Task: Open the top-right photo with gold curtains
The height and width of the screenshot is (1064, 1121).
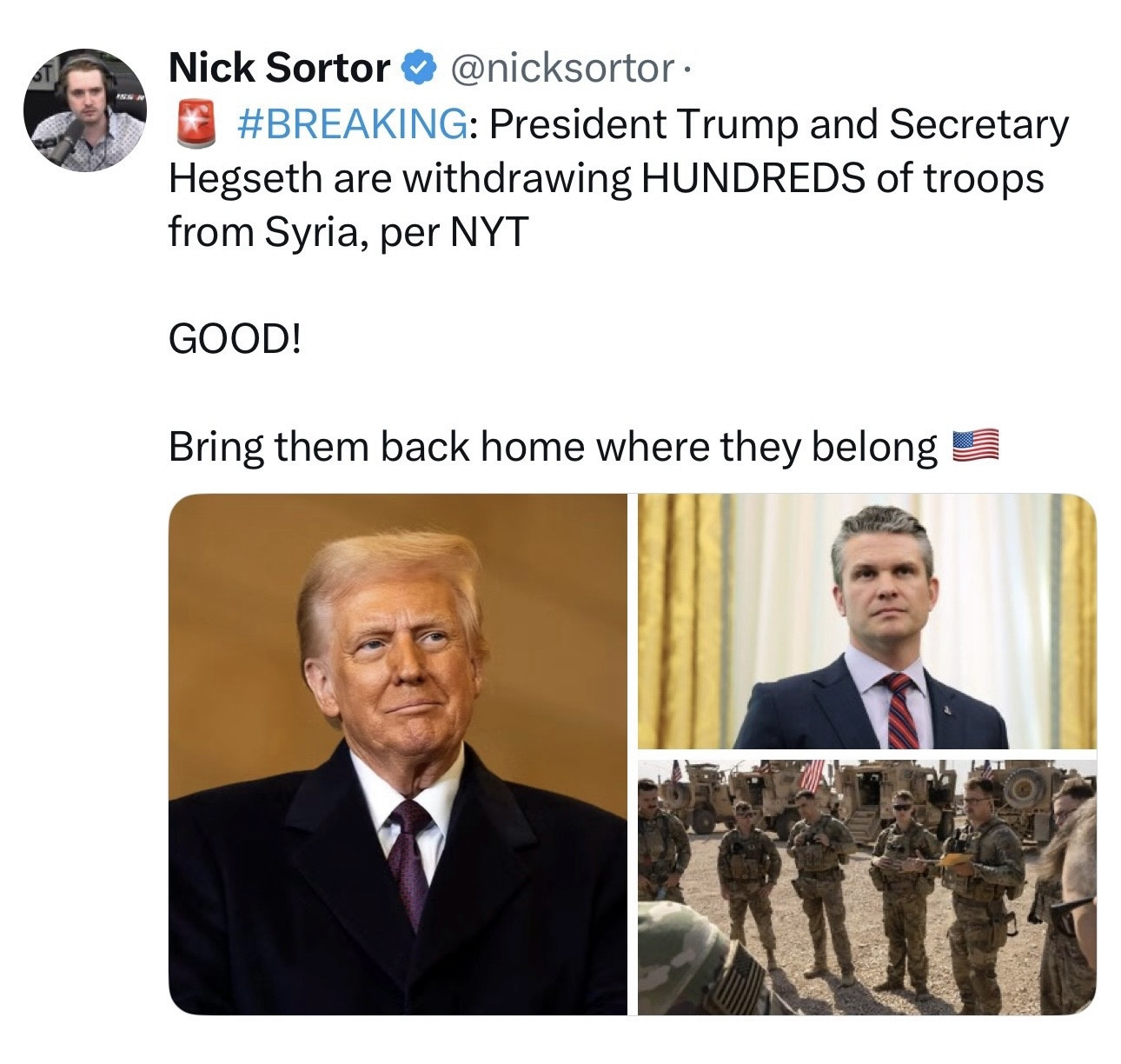Action: tap(867, 621)
